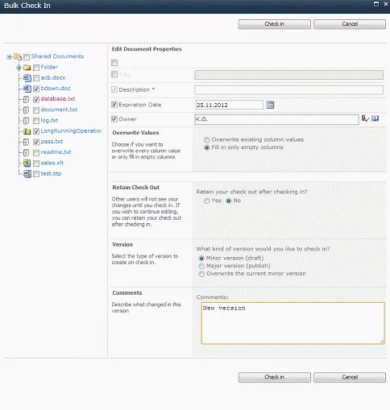Image resolution: width=390 pixels, height=410 pixels.
Task: Select Minor version (draft)
Action: tap(201, 259)
